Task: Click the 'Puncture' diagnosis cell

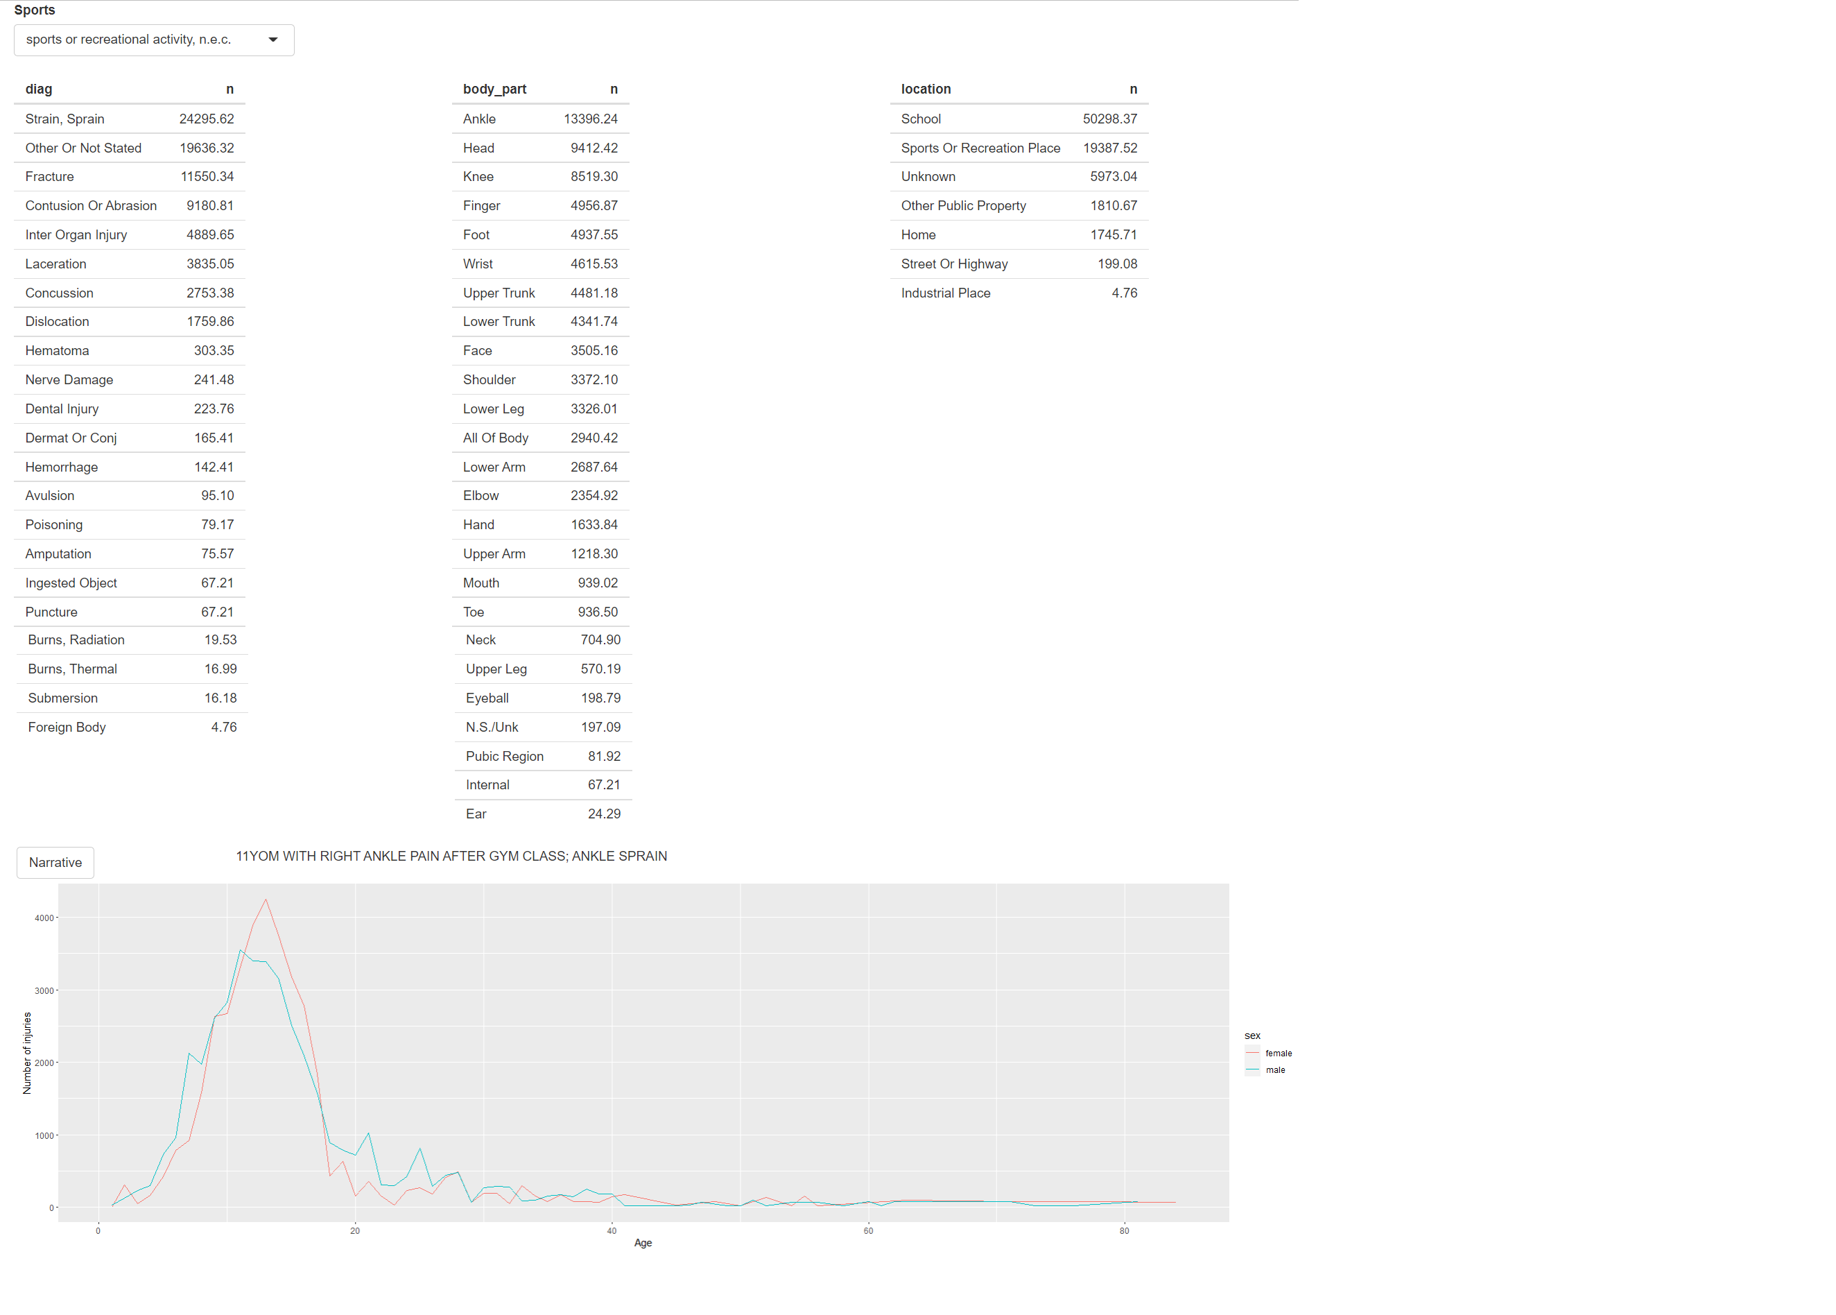Action: (x=51, y=612)
